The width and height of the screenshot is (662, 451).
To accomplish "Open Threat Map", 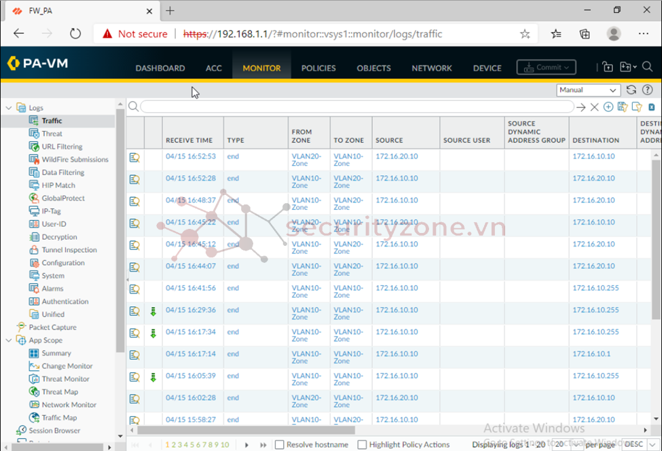I will coord(60,392).
